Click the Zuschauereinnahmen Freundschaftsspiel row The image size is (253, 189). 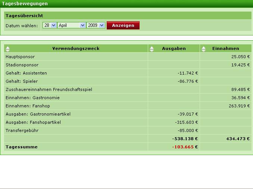[49, 89]
